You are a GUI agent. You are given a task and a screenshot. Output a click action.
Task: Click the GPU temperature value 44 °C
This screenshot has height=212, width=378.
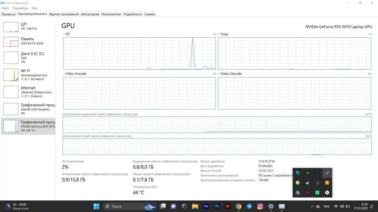pyautogui.click(x=139, y=192)
